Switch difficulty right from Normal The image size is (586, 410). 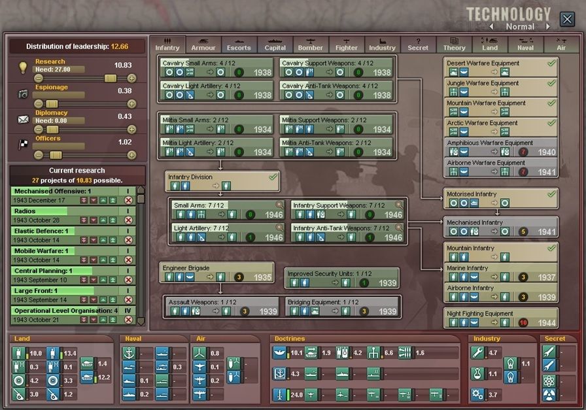click(x=548, y=27)
